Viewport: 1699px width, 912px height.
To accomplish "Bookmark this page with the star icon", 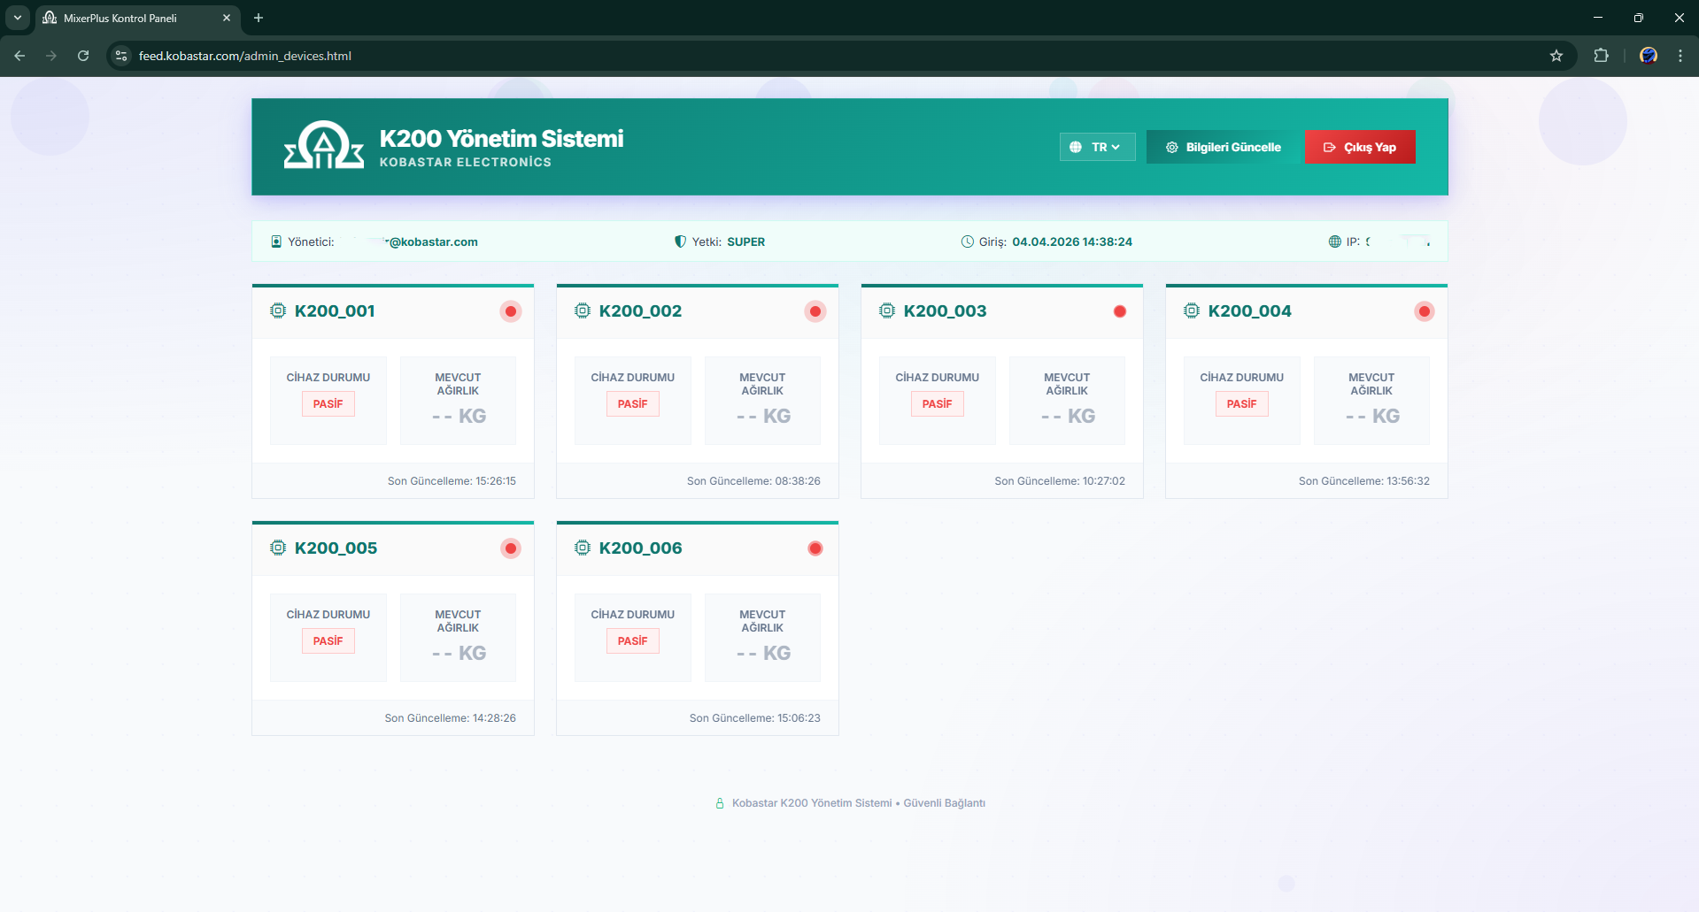I will (1556, 56).
